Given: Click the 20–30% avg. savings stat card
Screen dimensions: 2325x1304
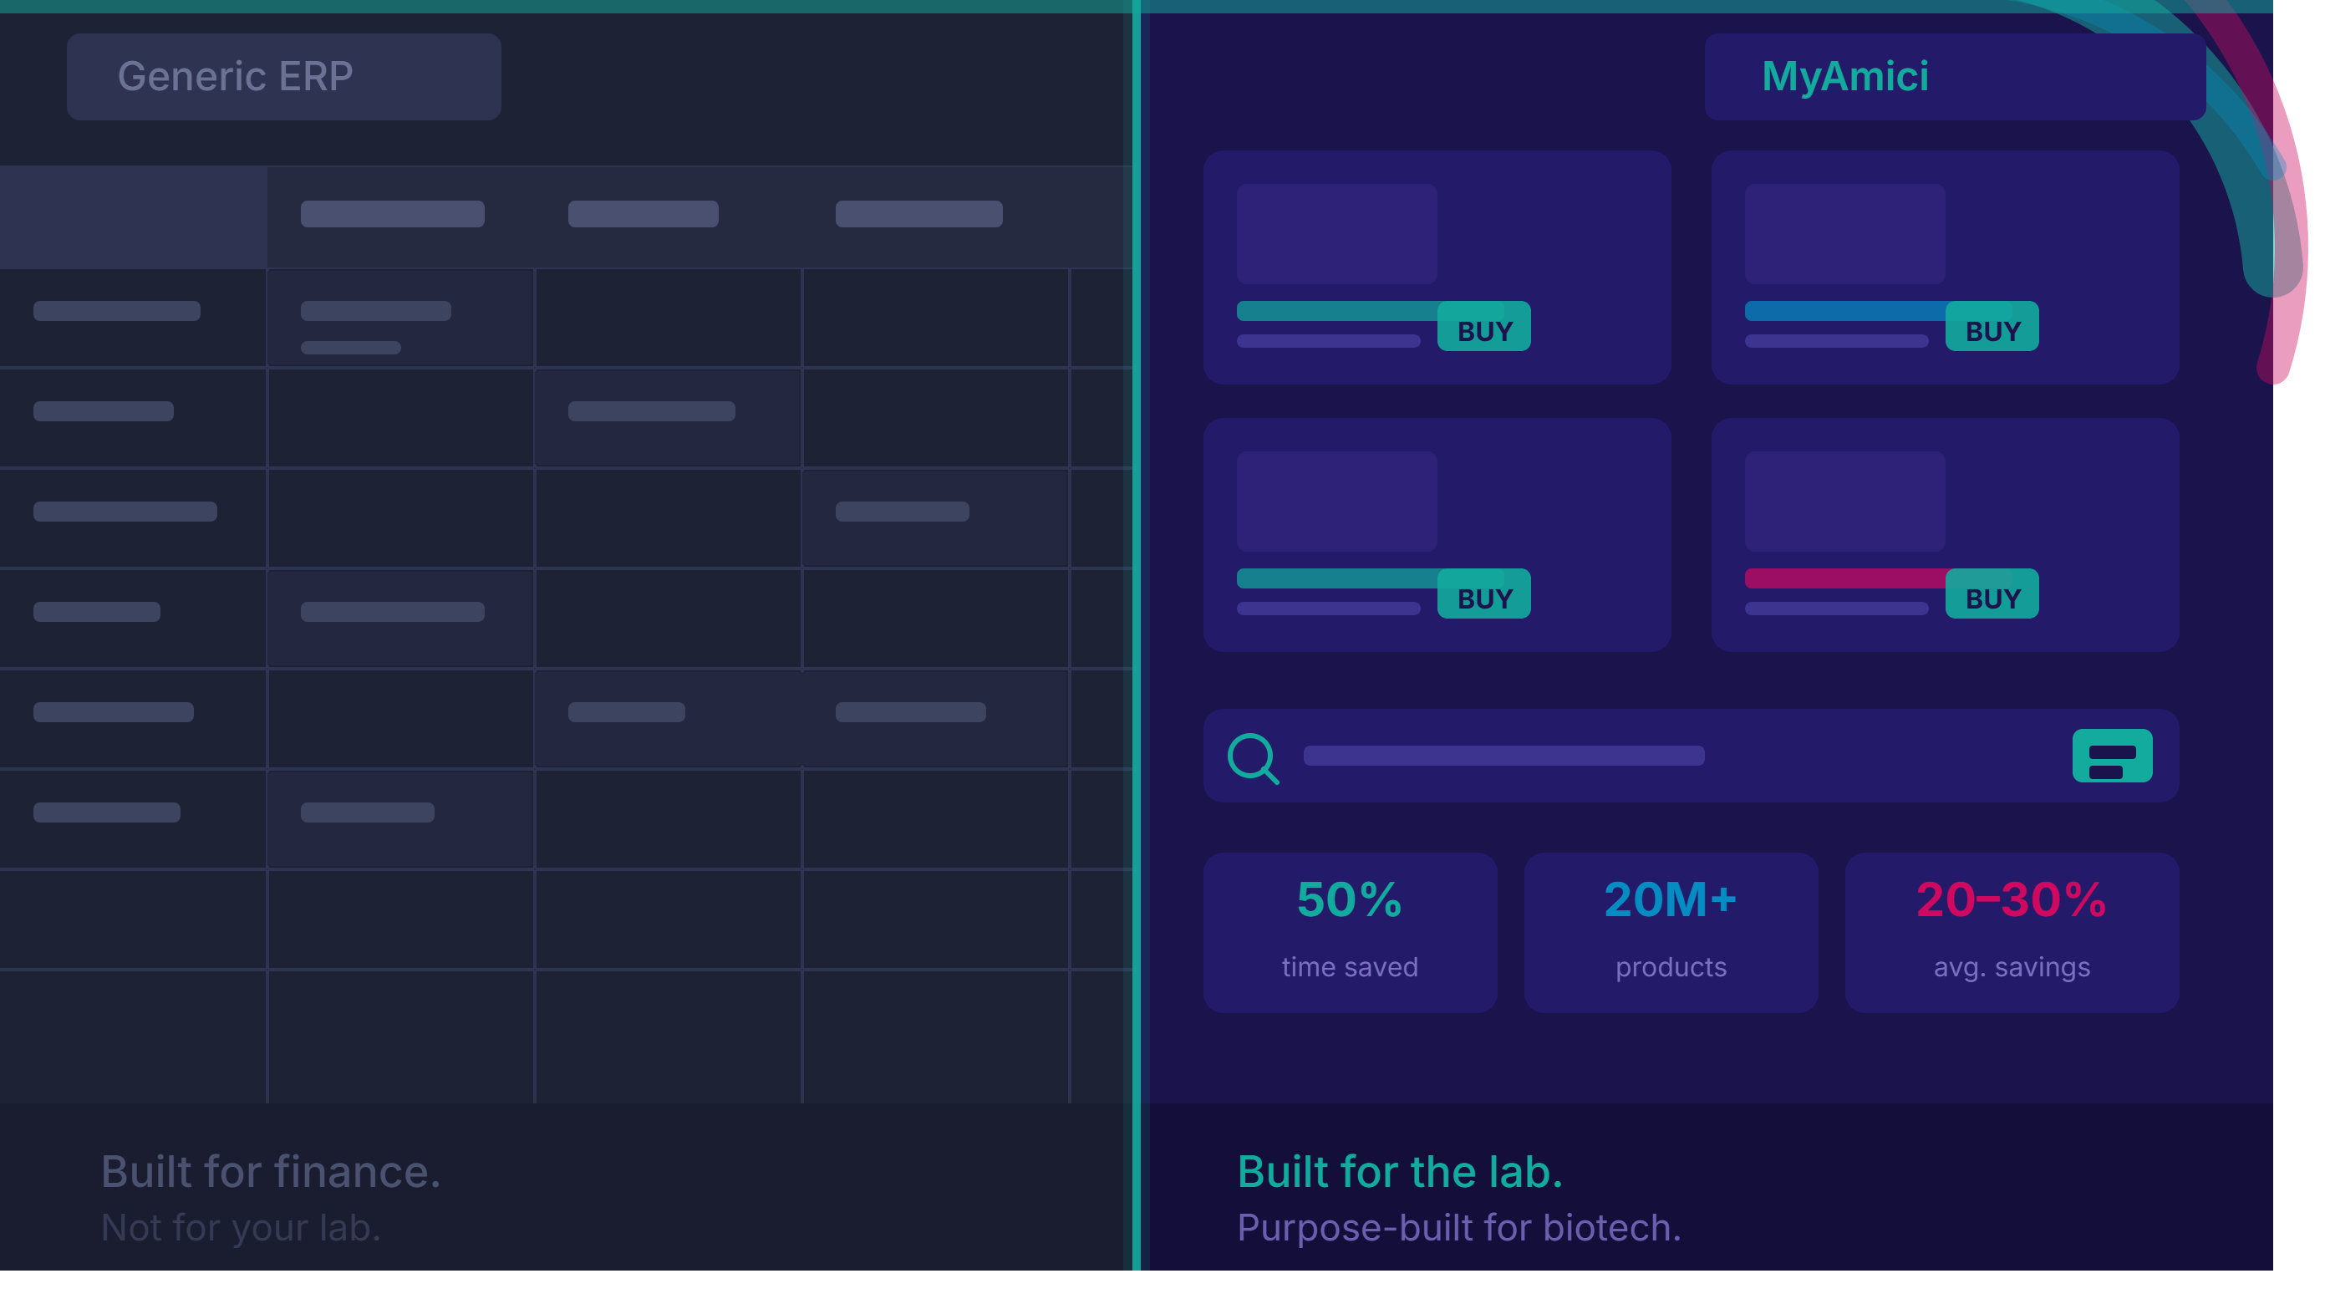Looking at the screenshot, I should (2011, 932).
